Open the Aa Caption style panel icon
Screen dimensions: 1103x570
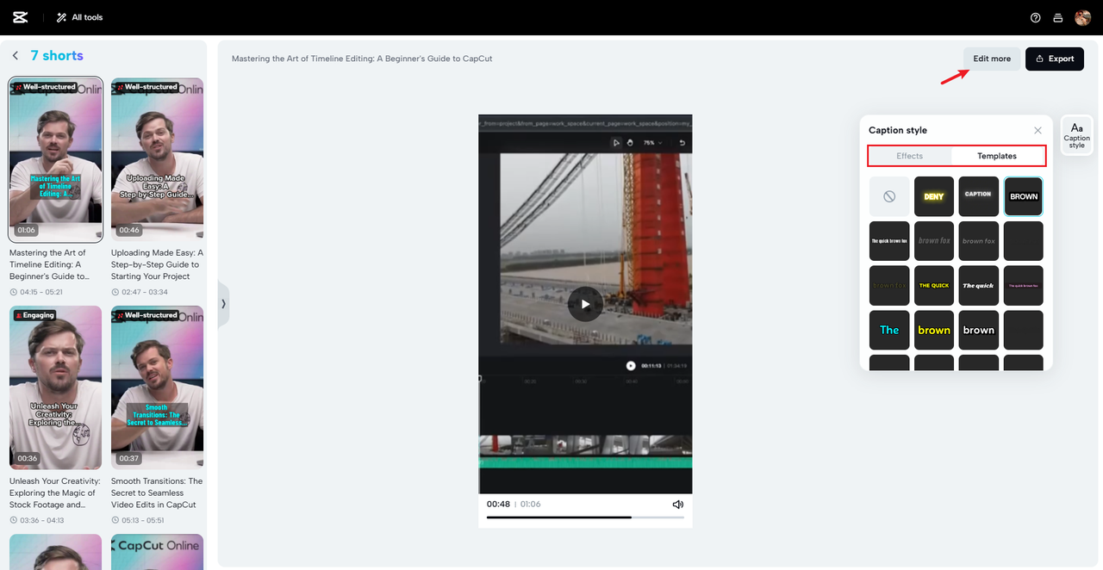[1076, 135]
